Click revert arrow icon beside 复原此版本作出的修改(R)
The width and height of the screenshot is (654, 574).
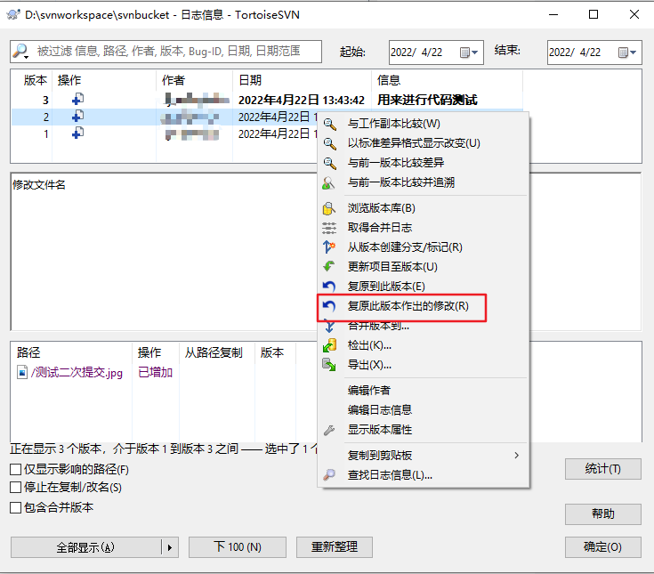tap(329, 306)
